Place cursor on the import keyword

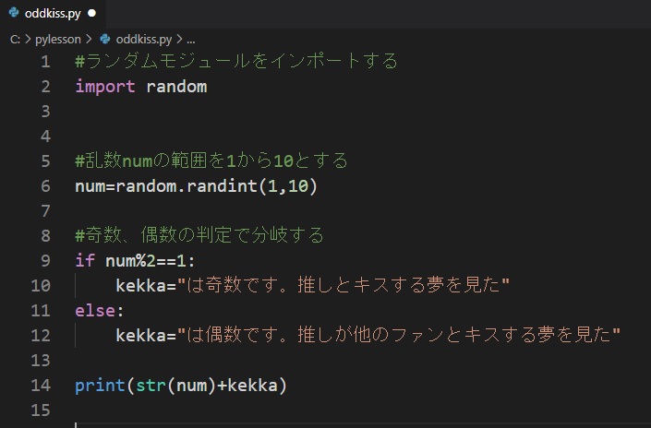pyautogui.click(x=105, y=87)
